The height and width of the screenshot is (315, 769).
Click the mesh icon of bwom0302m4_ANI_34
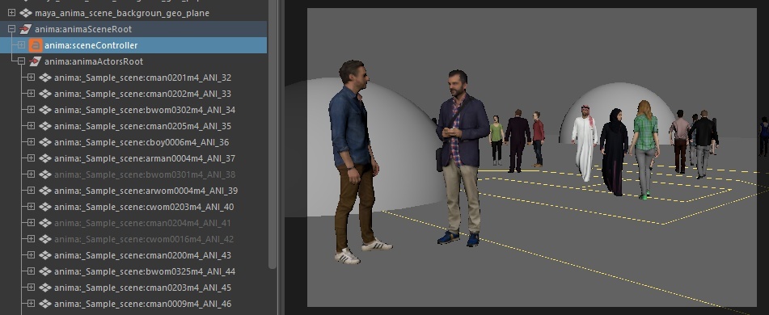[x=45, y=110]
